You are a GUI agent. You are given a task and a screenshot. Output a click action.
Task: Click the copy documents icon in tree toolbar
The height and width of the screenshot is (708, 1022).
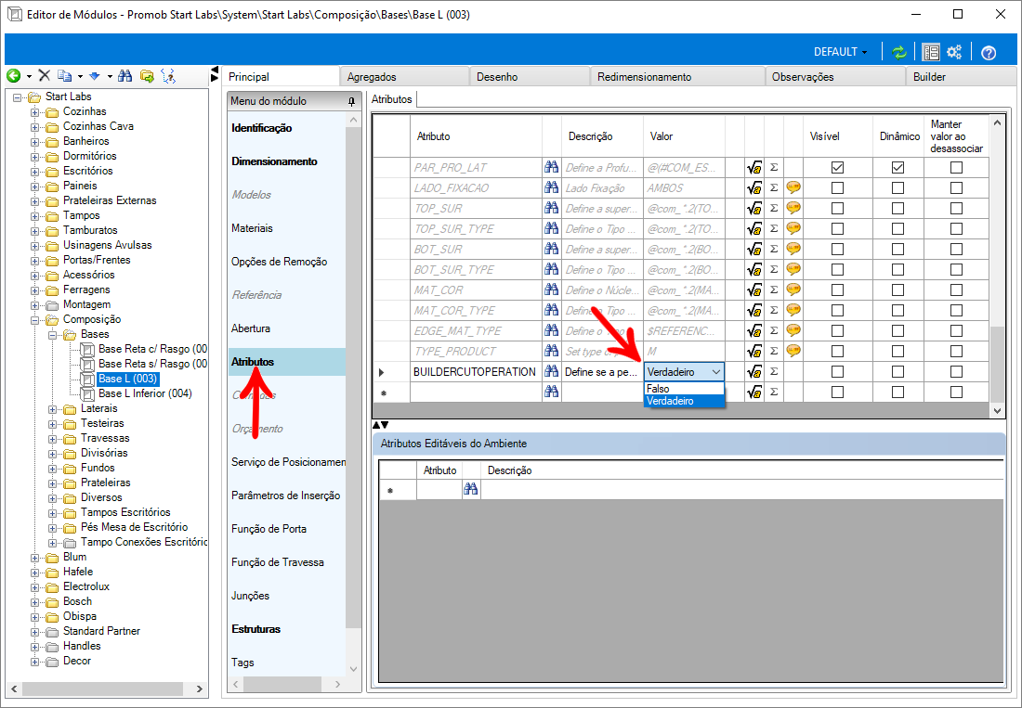point(64,76)
